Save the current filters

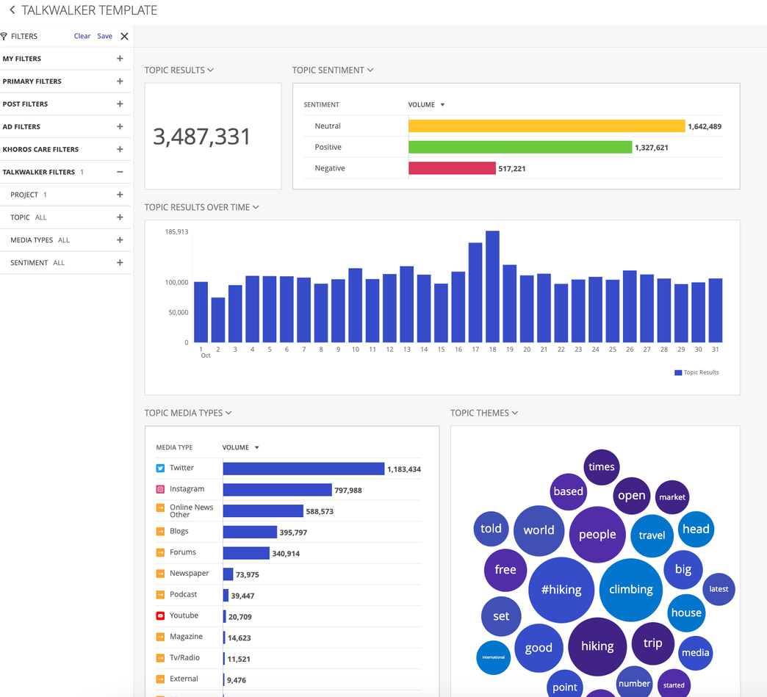tap(104, 36)
